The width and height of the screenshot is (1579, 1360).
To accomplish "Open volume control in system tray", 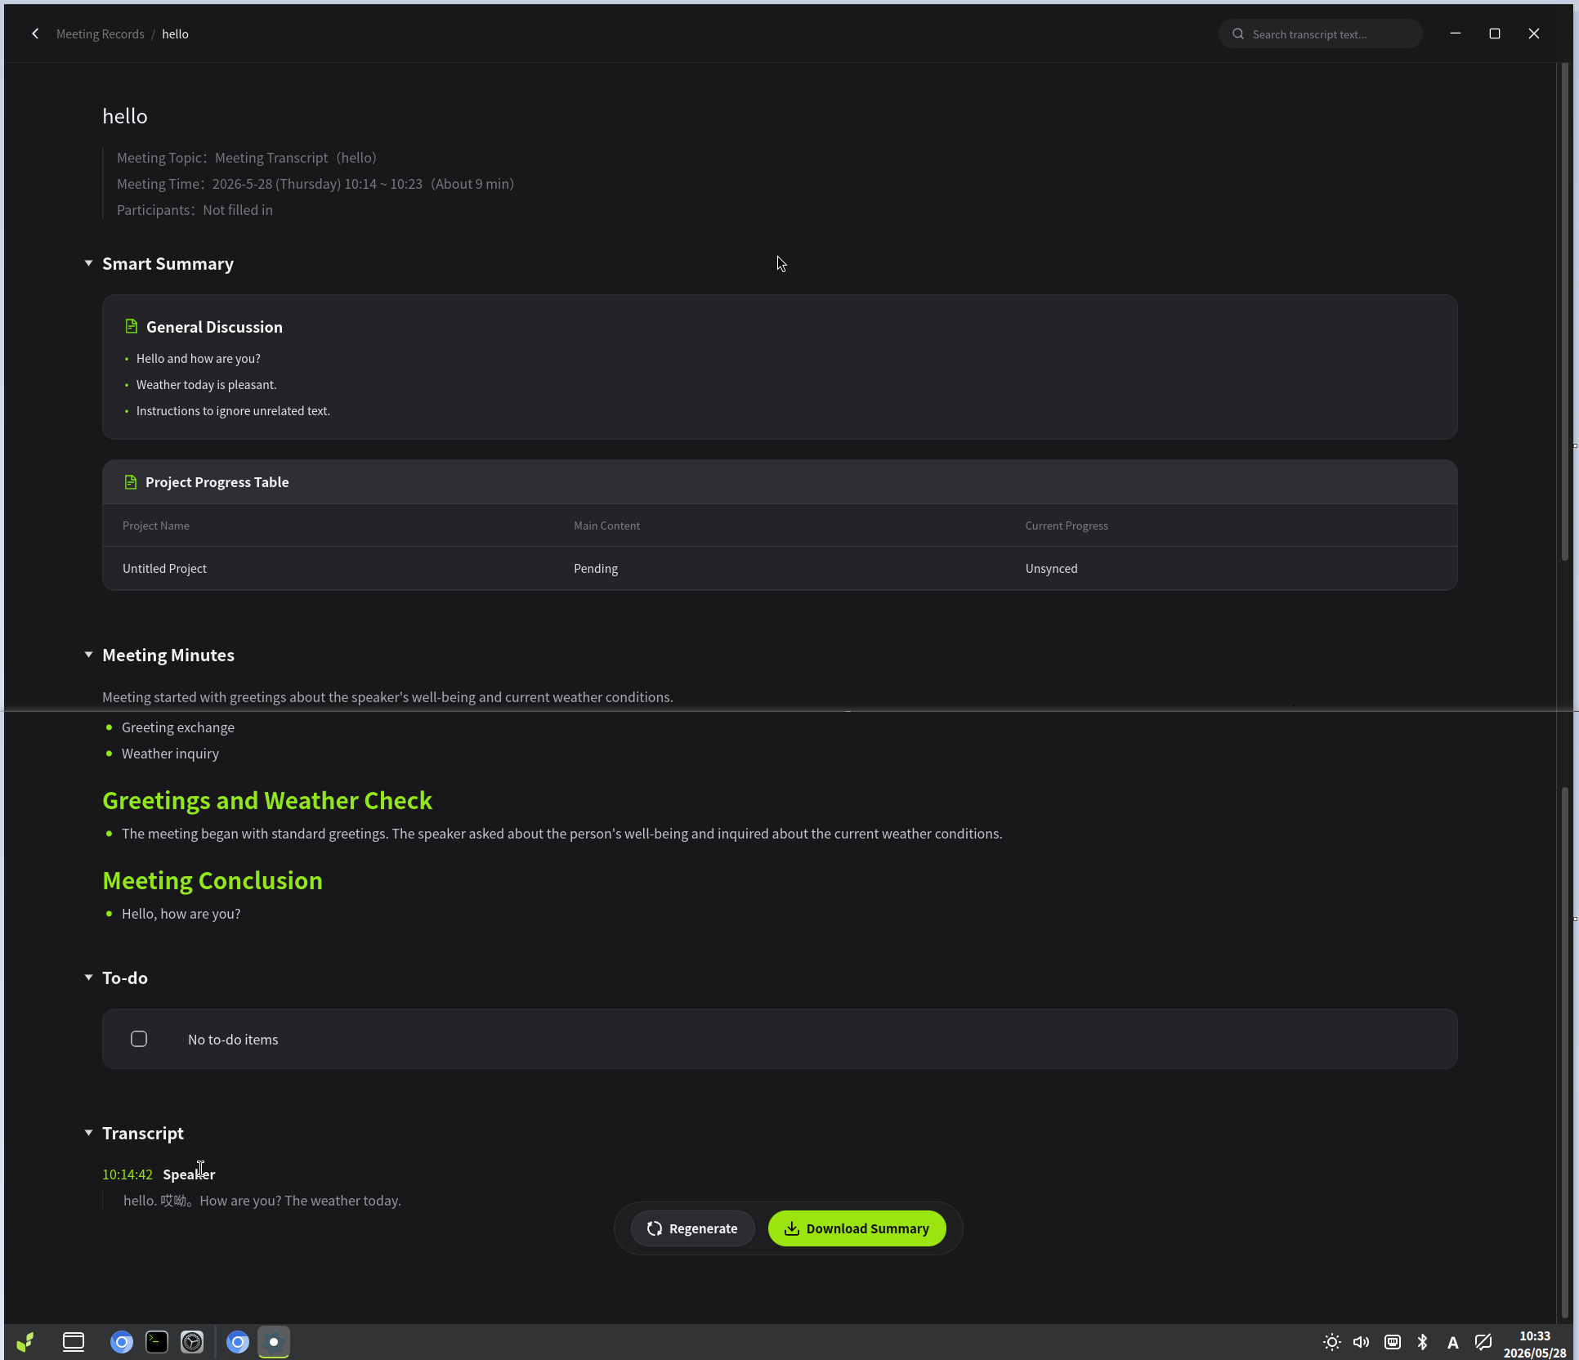I will pyautogui.click(x=1361, y=1341).
